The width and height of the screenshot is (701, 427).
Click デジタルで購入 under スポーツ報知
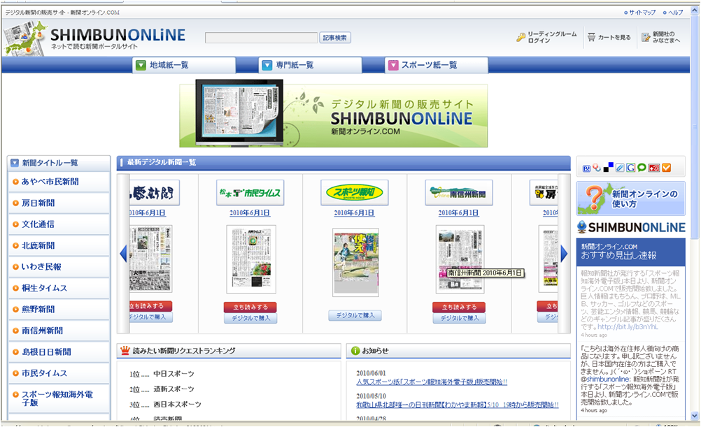point(355,315)
